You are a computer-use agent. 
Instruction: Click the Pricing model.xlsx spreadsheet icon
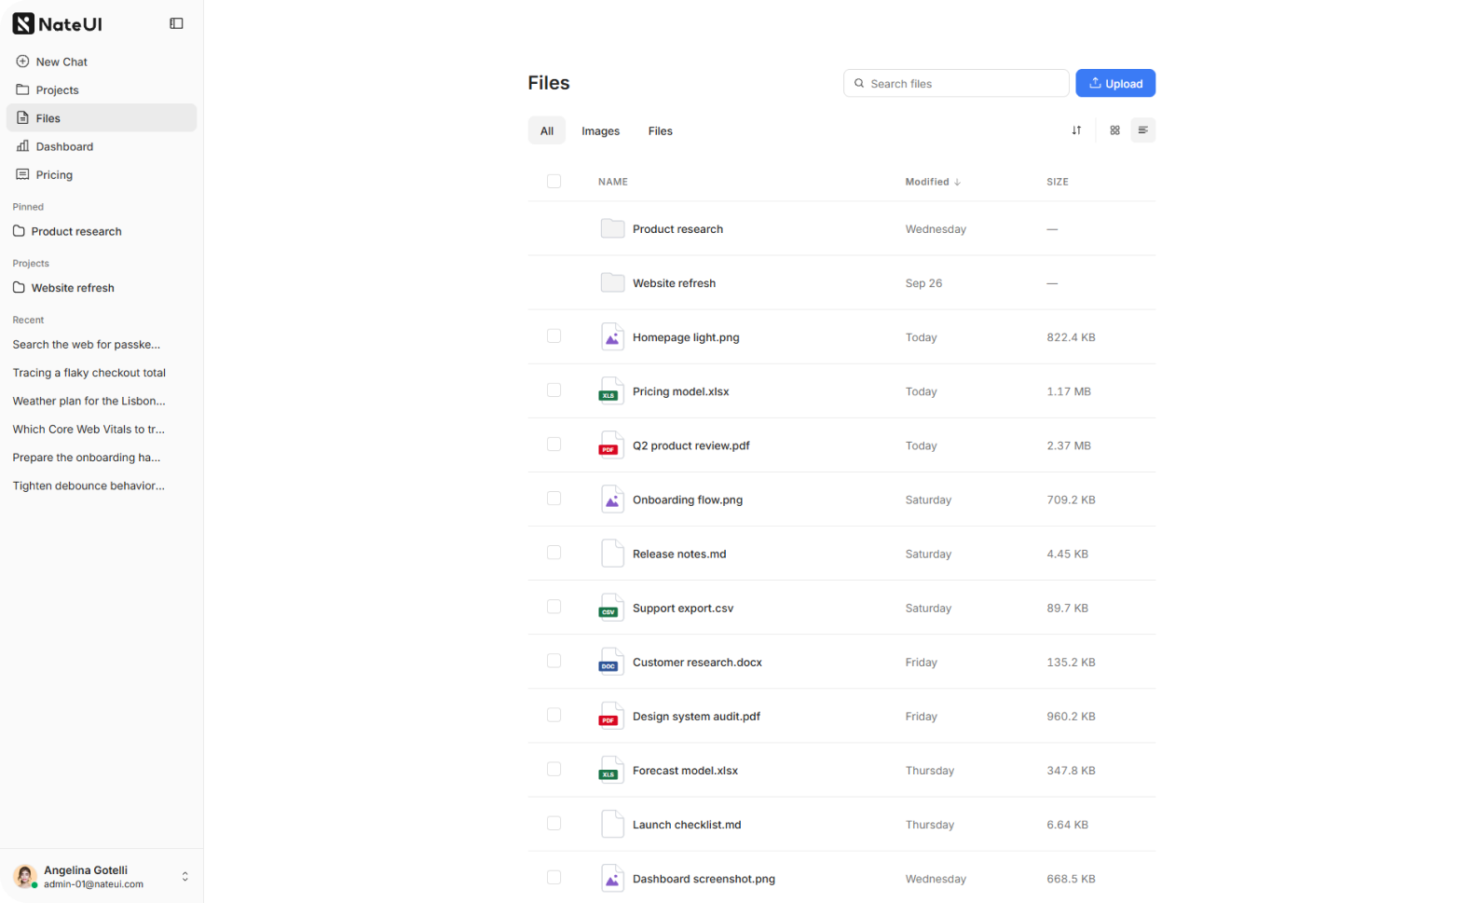point(610,390)
